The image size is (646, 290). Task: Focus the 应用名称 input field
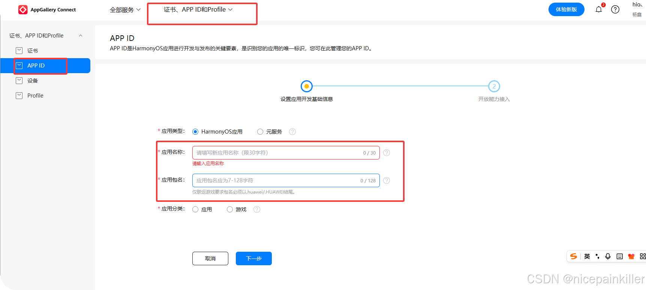click(286, 153)
